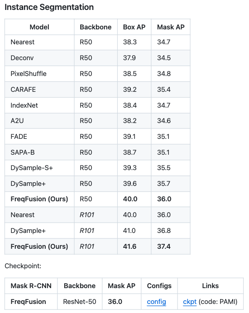Open the ckpt checkpoint download link
The height and width of the screenshot is (313, 249).
pyautogui.click(x=190, y=302)
